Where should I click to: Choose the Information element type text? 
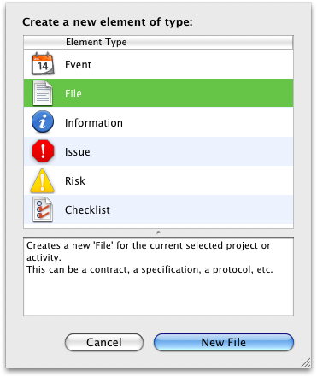pos(94,123)
